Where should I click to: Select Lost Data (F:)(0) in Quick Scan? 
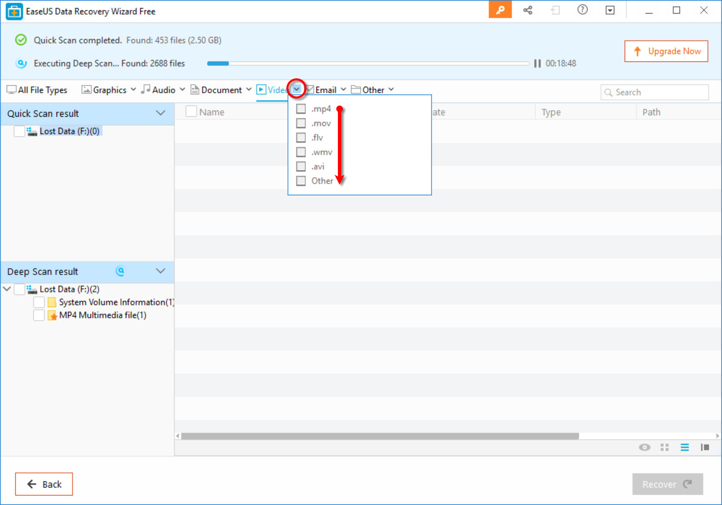pos(69,131)
